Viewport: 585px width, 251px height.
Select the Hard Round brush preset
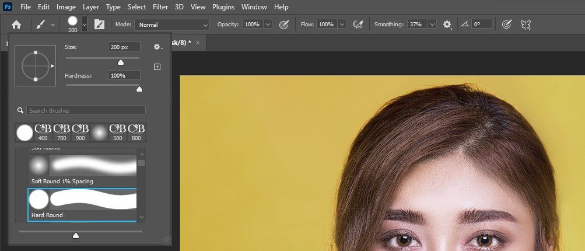tap(82, 204)
